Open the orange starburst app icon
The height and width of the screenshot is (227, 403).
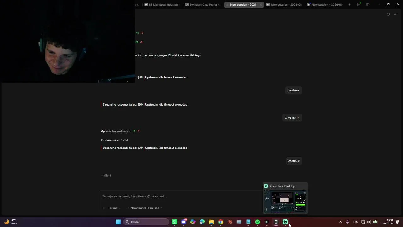230,222
